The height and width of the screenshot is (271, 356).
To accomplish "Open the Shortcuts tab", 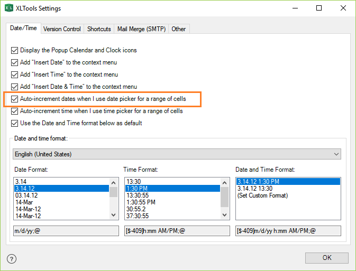I will 99,29.
